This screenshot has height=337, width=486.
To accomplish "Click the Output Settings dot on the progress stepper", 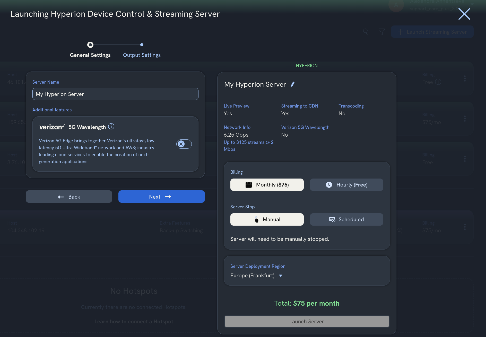I will click(x=142, y=45).
